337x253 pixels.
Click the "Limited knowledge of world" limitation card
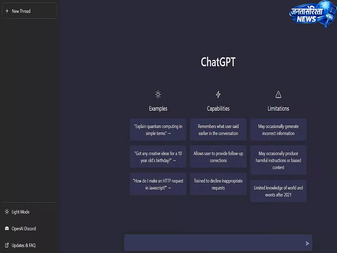point(278,191)
